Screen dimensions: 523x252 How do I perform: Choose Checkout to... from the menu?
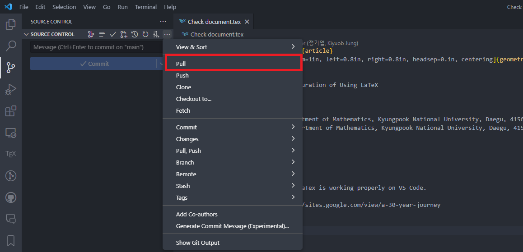(233, 99)
